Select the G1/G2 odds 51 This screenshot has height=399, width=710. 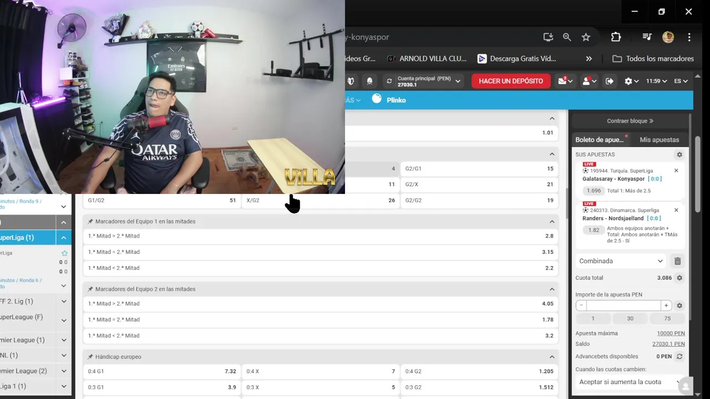[162, 201]
